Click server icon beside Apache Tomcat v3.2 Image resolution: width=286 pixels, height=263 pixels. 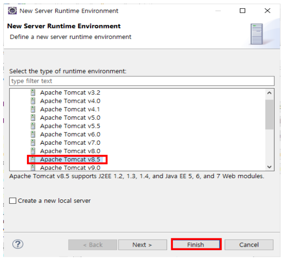pos(33,92)
